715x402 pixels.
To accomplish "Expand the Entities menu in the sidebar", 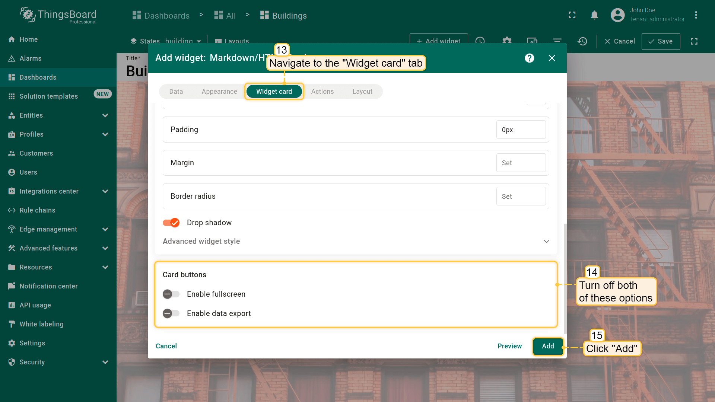I will coord(105,115).
